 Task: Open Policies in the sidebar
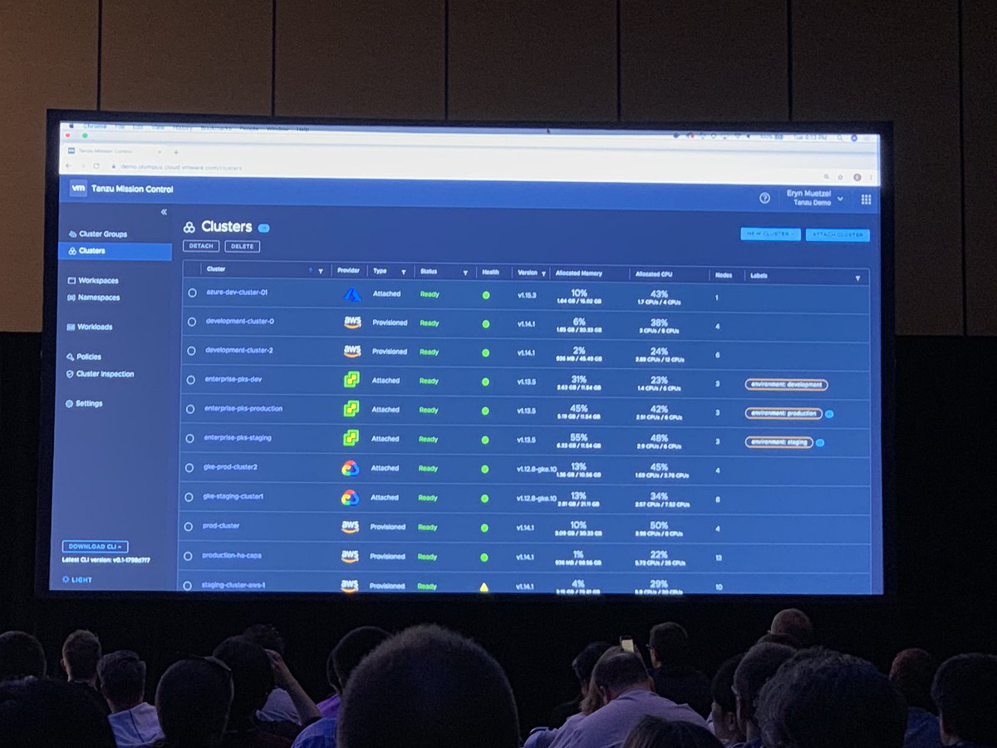point(83,357)
